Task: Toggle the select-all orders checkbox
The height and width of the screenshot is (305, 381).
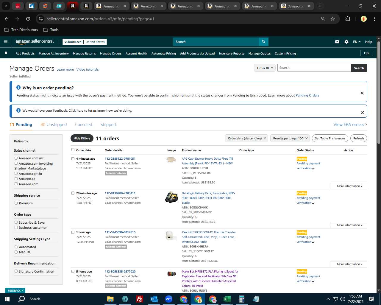Action: coord(73,150)
